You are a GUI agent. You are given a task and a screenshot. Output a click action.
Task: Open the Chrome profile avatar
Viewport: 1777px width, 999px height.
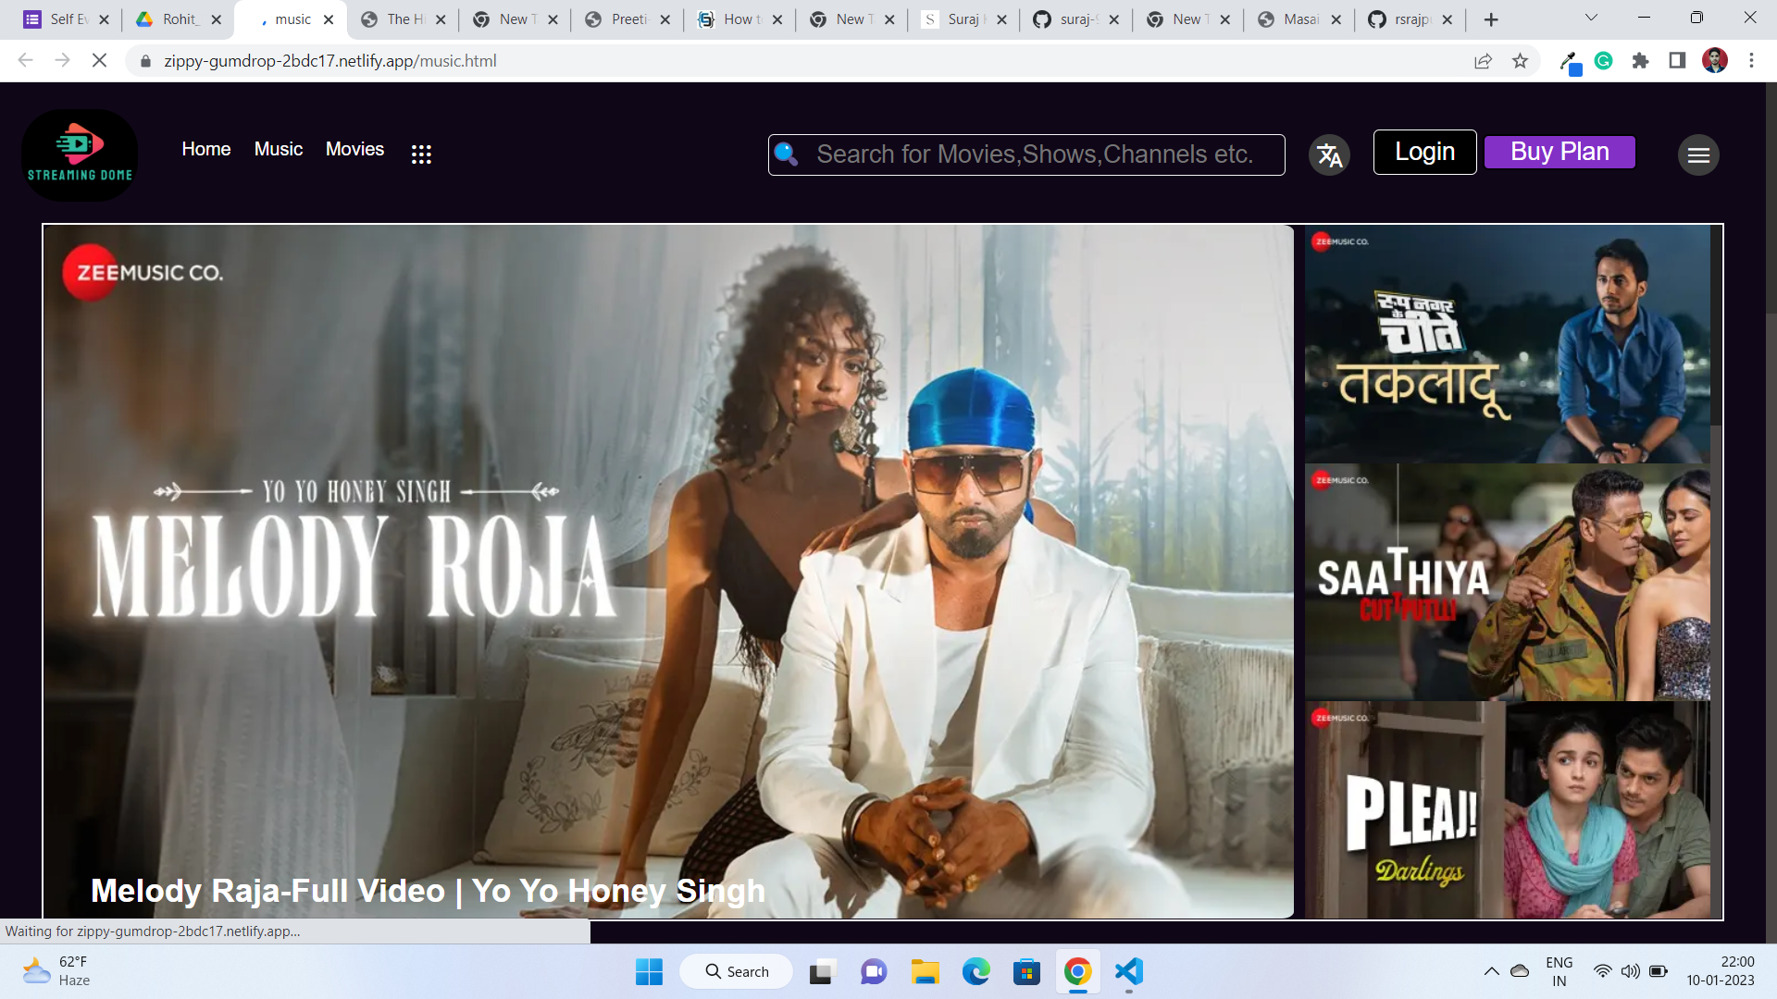(1715, 61)
